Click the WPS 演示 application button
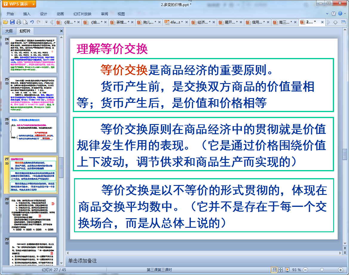The height and width of the screenshot is (275, 349). (x=16, y=4)
